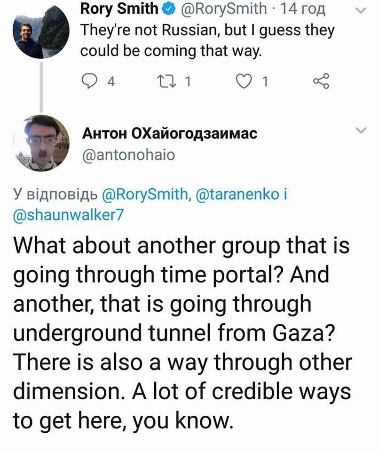Open the @antonohaio handle

128,155
